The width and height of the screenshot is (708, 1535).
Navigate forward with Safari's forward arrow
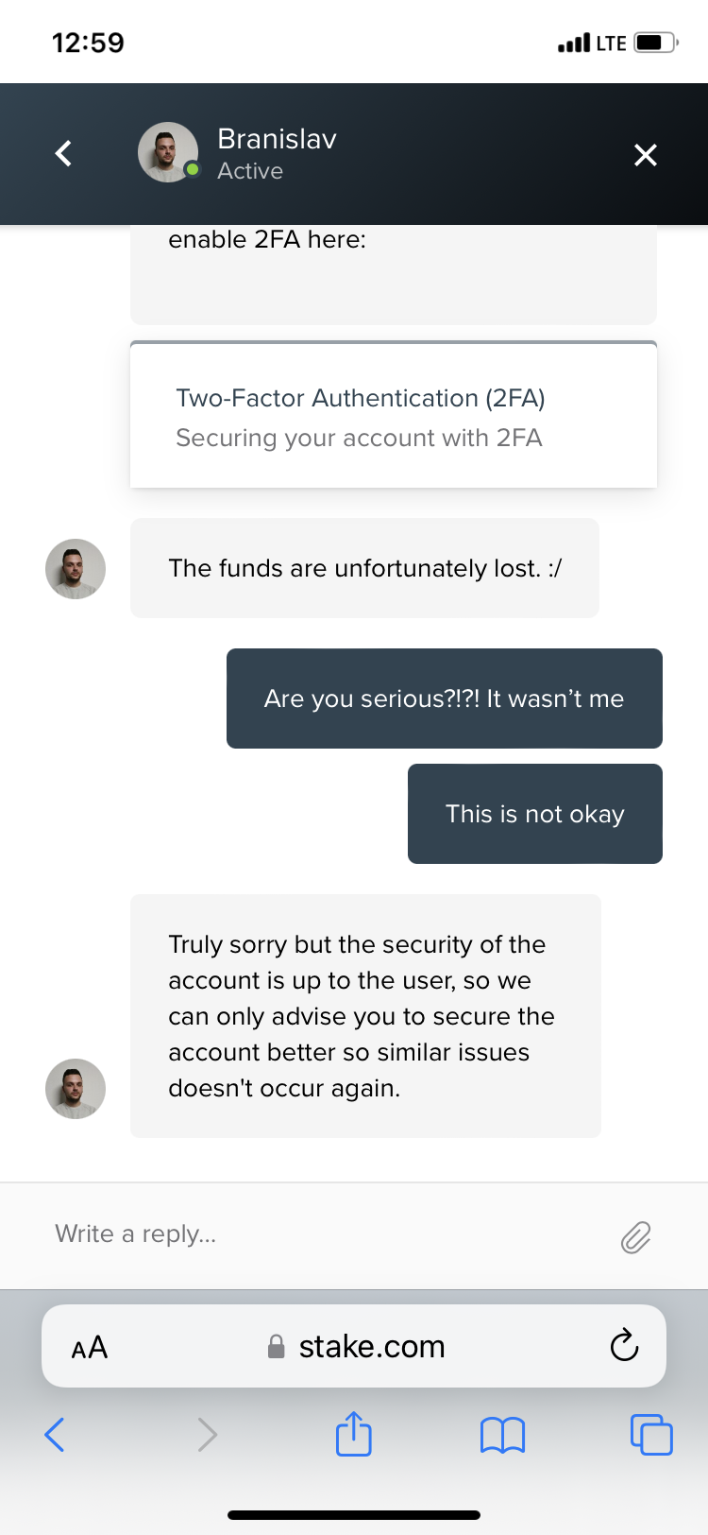(x=208, y=1435)
